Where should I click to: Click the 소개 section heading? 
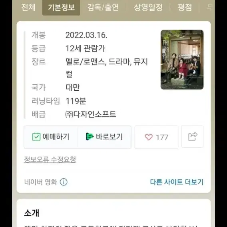(32, 213)
